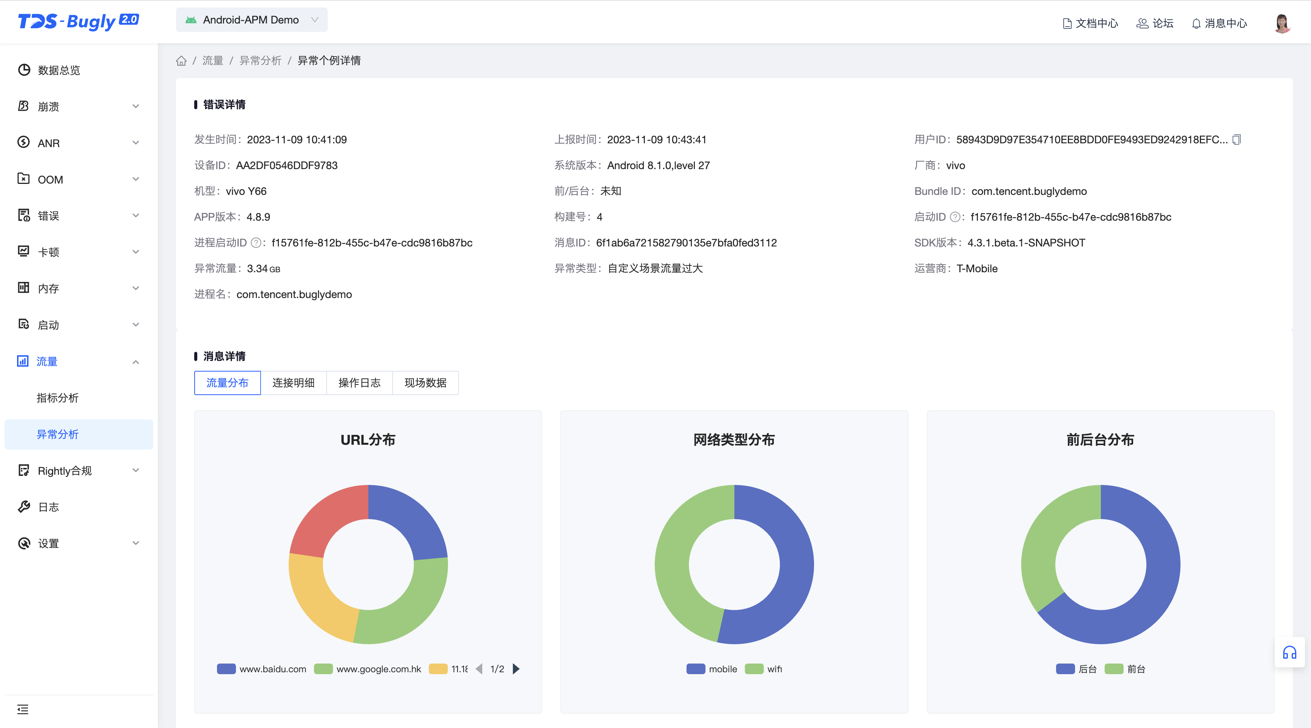1311x728 pixels.
Task: Go to next URL legend page
Action: (x=516, y=668)
